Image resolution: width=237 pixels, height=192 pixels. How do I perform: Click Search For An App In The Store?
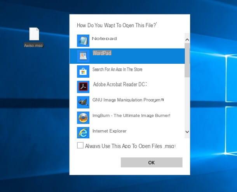point(117,70)
